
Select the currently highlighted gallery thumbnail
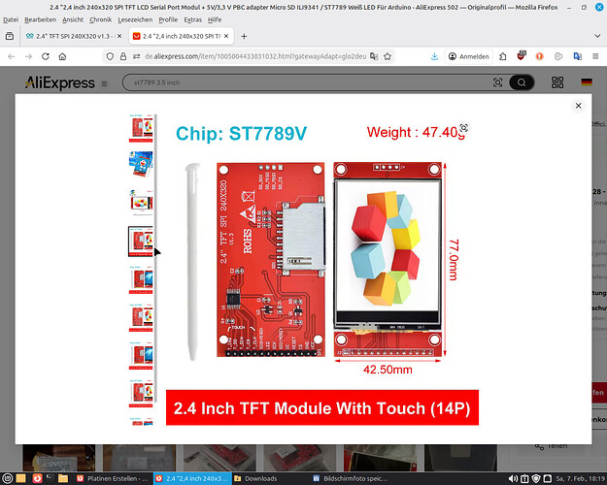tap(142, 241)
